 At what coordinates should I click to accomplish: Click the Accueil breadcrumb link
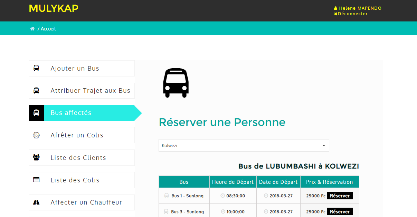pyautogui.click(x=48, y=29)
